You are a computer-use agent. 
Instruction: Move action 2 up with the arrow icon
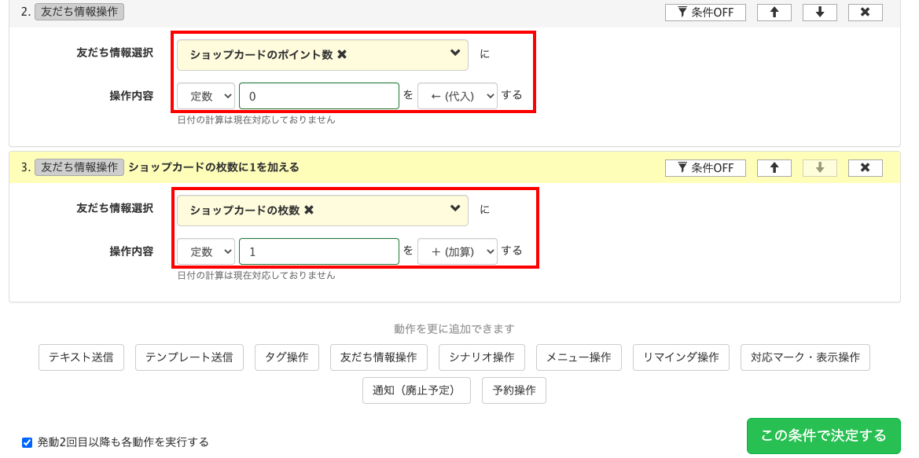(774, 12)
